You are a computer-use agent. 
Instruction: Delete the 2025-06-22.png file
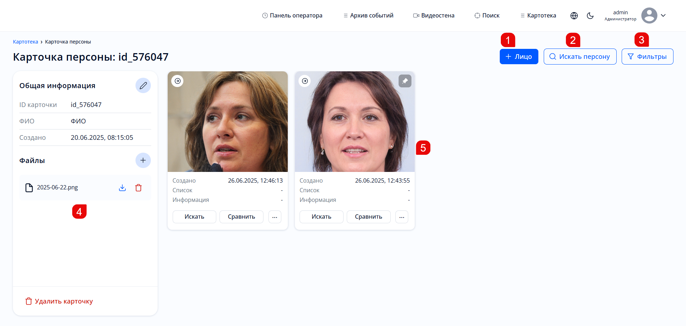[139, 188]
